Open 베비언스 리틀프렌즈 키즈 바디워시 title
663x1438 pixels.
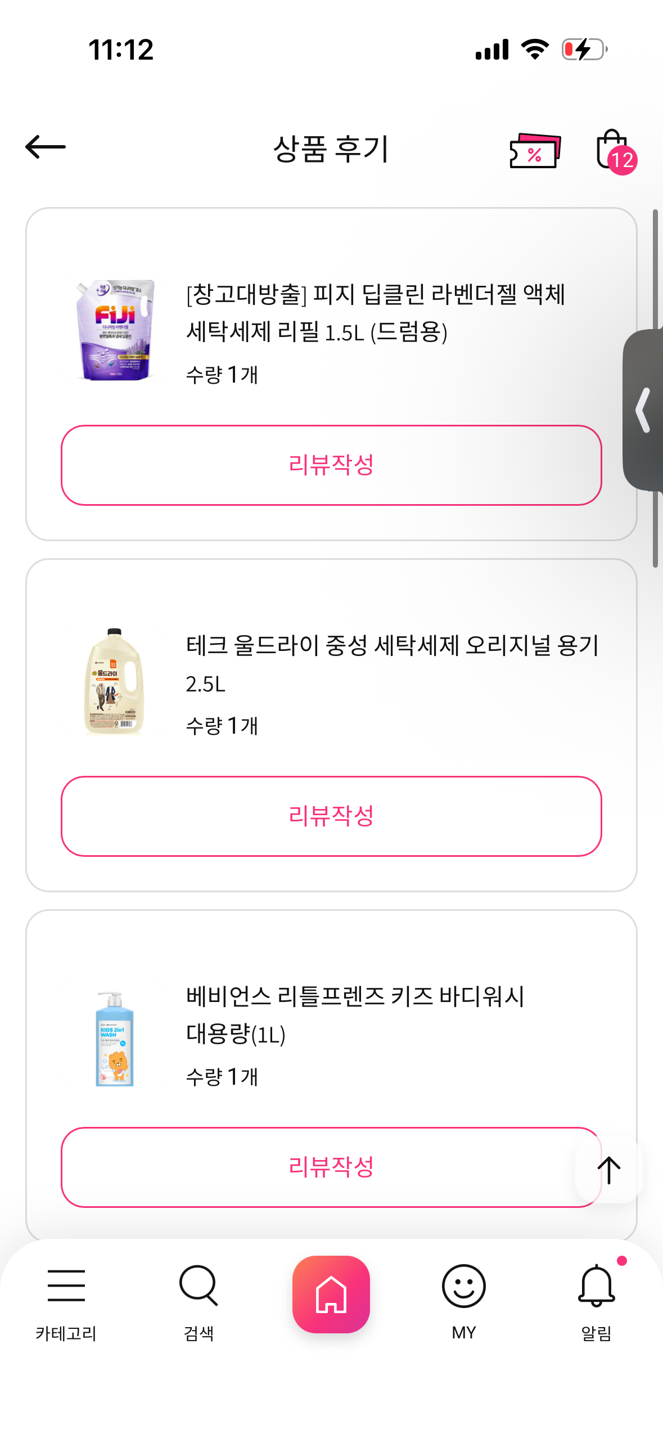(x=355, y=1015)
